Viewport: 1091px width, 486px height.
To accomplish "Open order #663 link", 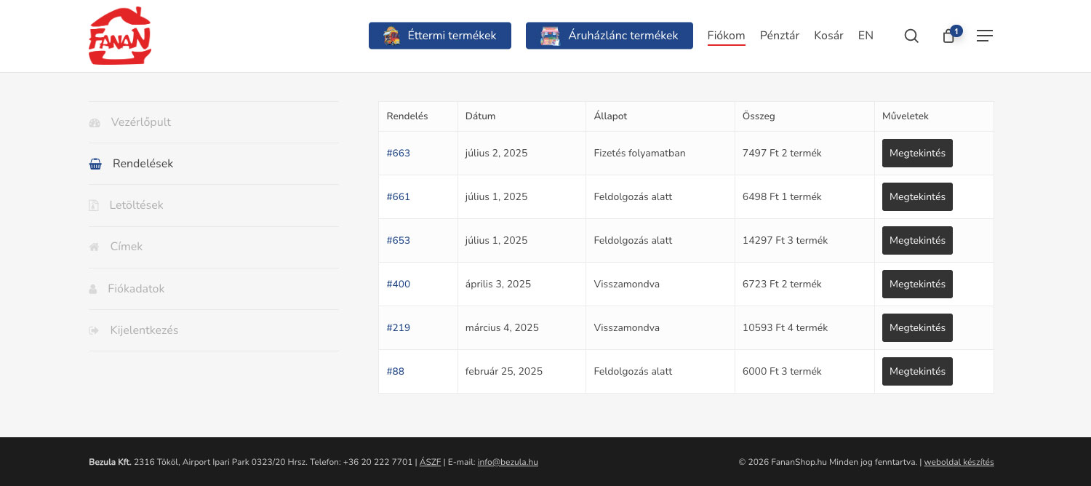I will pyautogui.click(x=399, y=153).
